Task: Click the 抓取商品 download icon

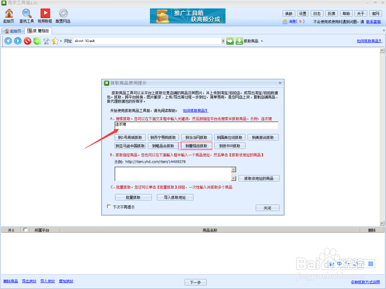Action: coord(239,41)
